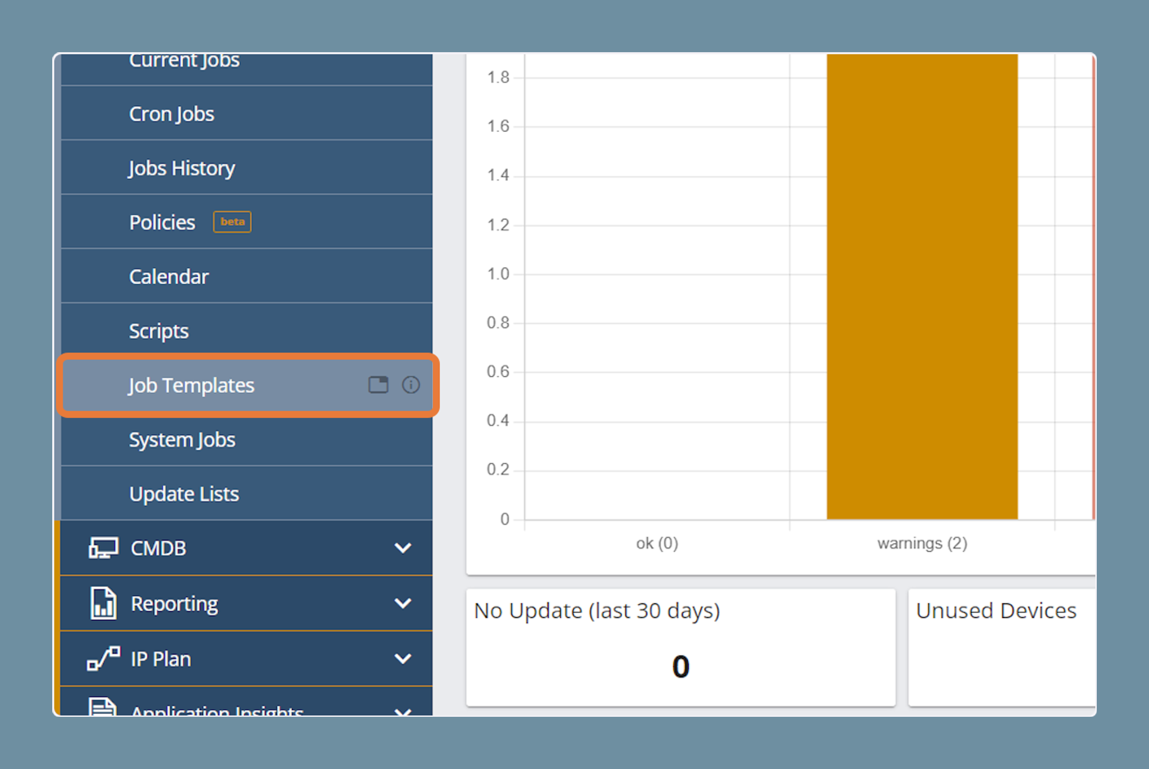This screenshot has height=769, width=1149.
Task: Click the Unused Devices card title
Action: 996,610
